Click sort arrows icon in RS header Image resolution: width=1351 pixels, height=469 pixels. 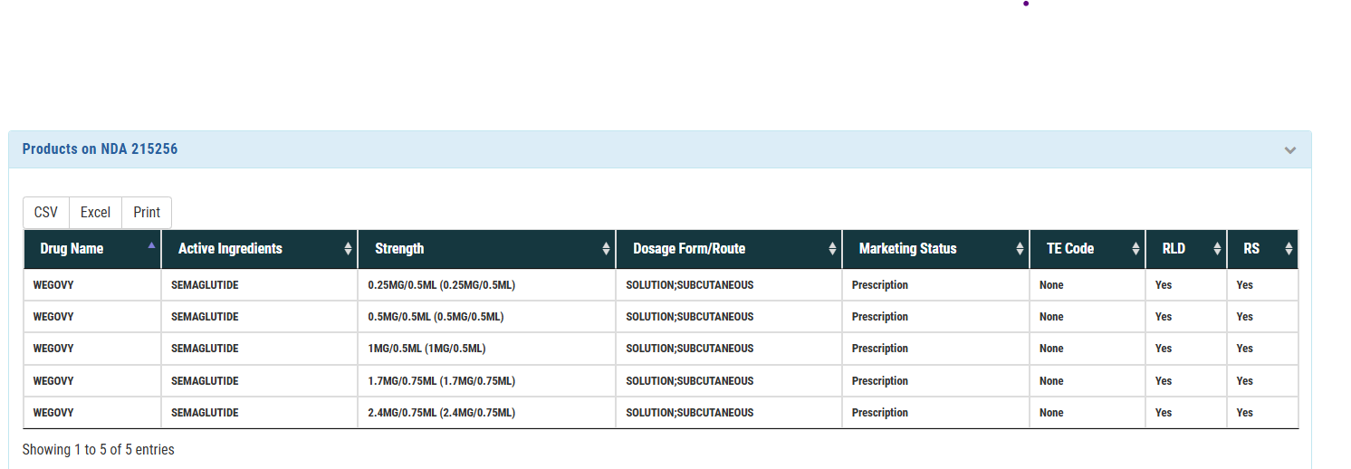point(1289,249)
